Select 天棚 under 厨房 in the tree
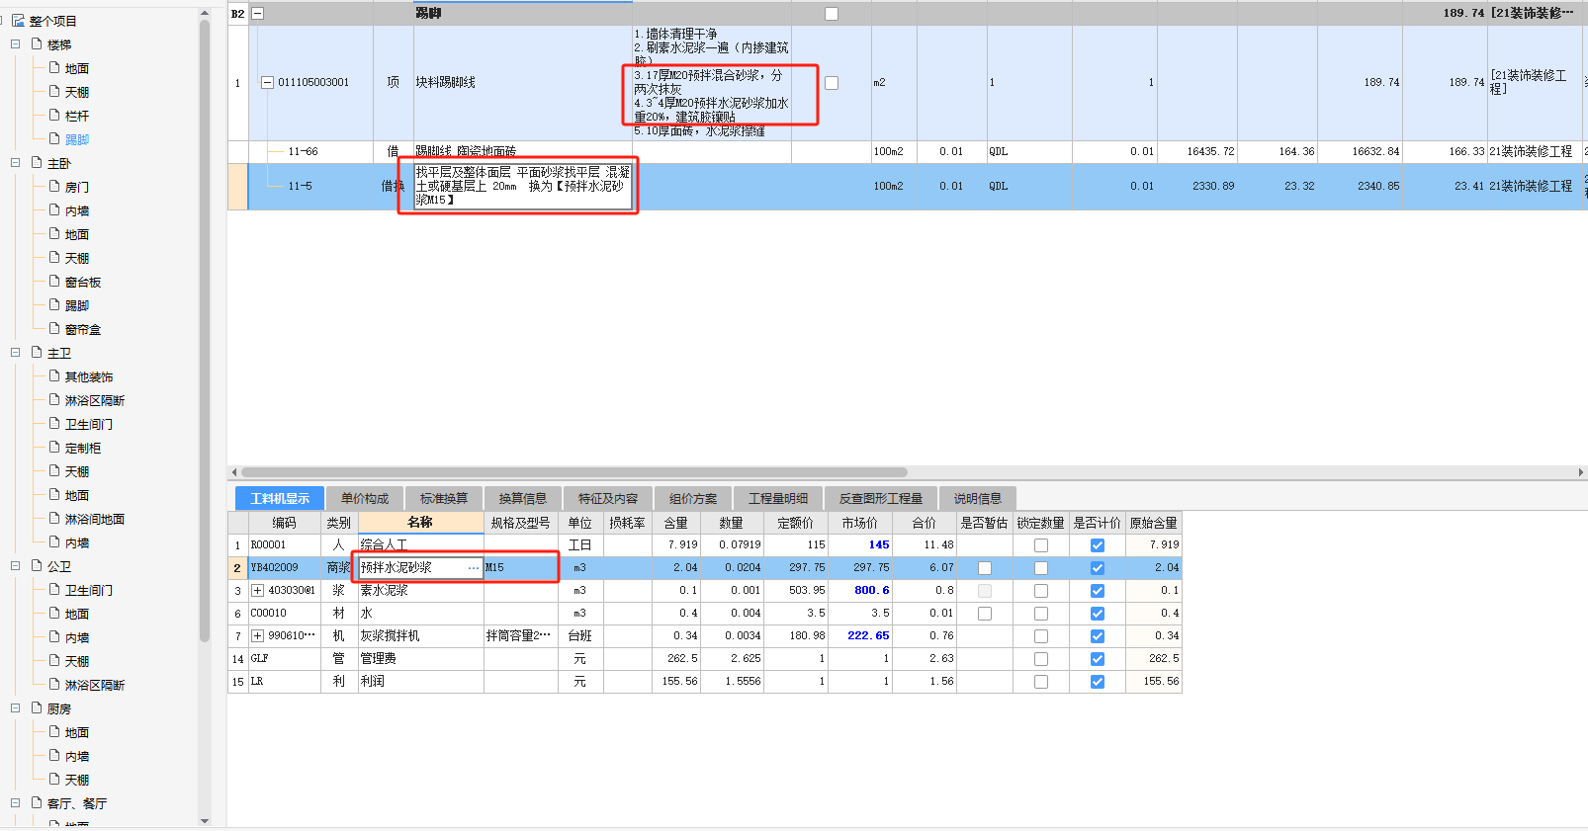Viewport: 1588px width, 831px height. 77,780
